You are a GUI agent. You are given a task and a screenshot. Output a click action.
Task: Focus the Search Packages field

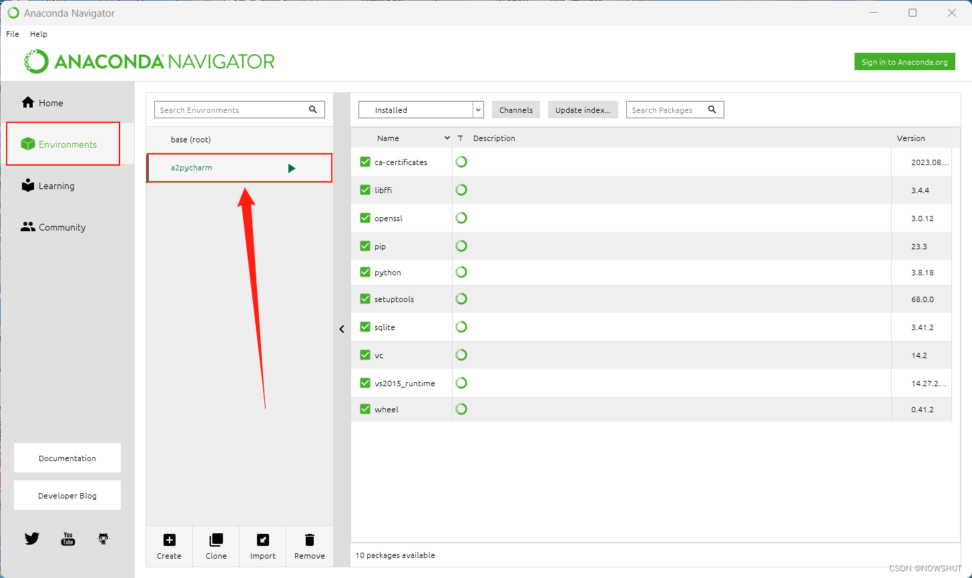click(675, 110)
